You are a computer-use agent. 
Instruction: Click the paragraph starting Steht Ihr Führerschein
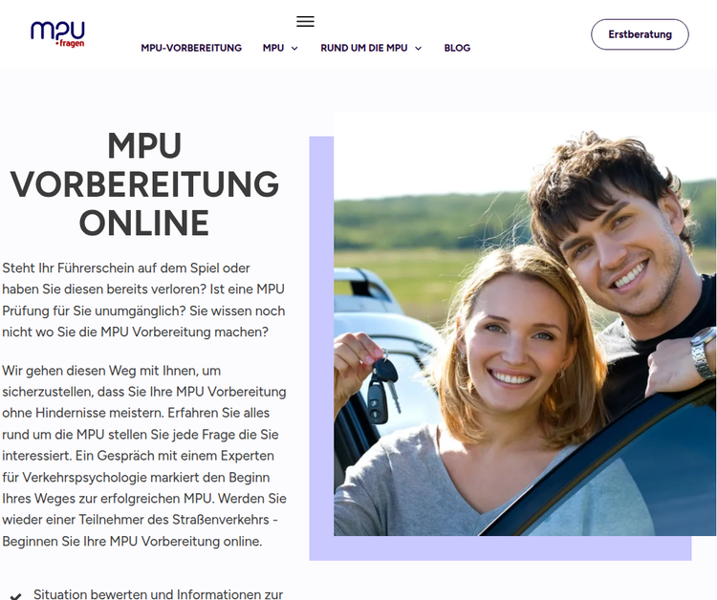143,300
